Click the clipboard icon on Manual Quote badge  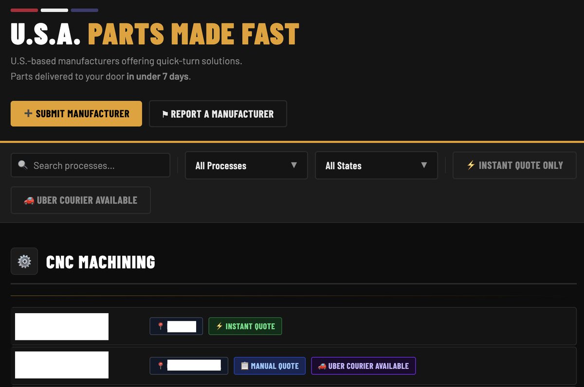245,366
